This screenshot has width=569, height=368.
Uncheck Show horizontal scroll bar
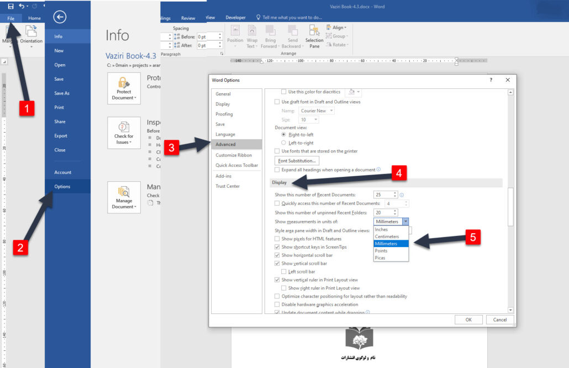277,255
